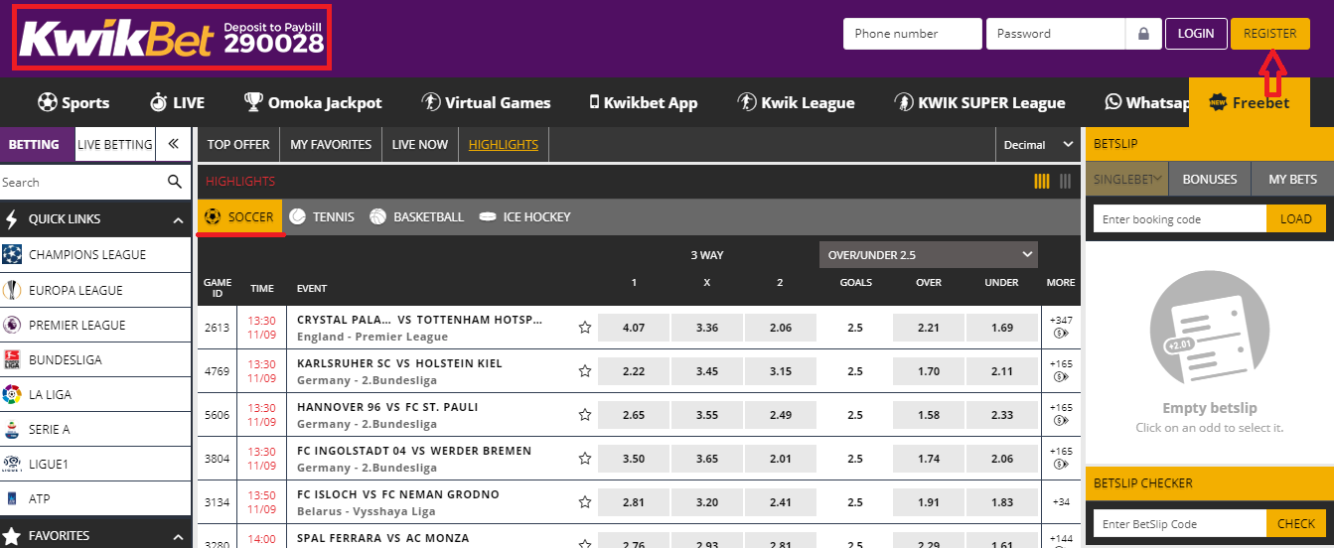Open the Decimal odds format dropdown
The height and width of the screenshot is (548, 1334).
coord(1038,145)
